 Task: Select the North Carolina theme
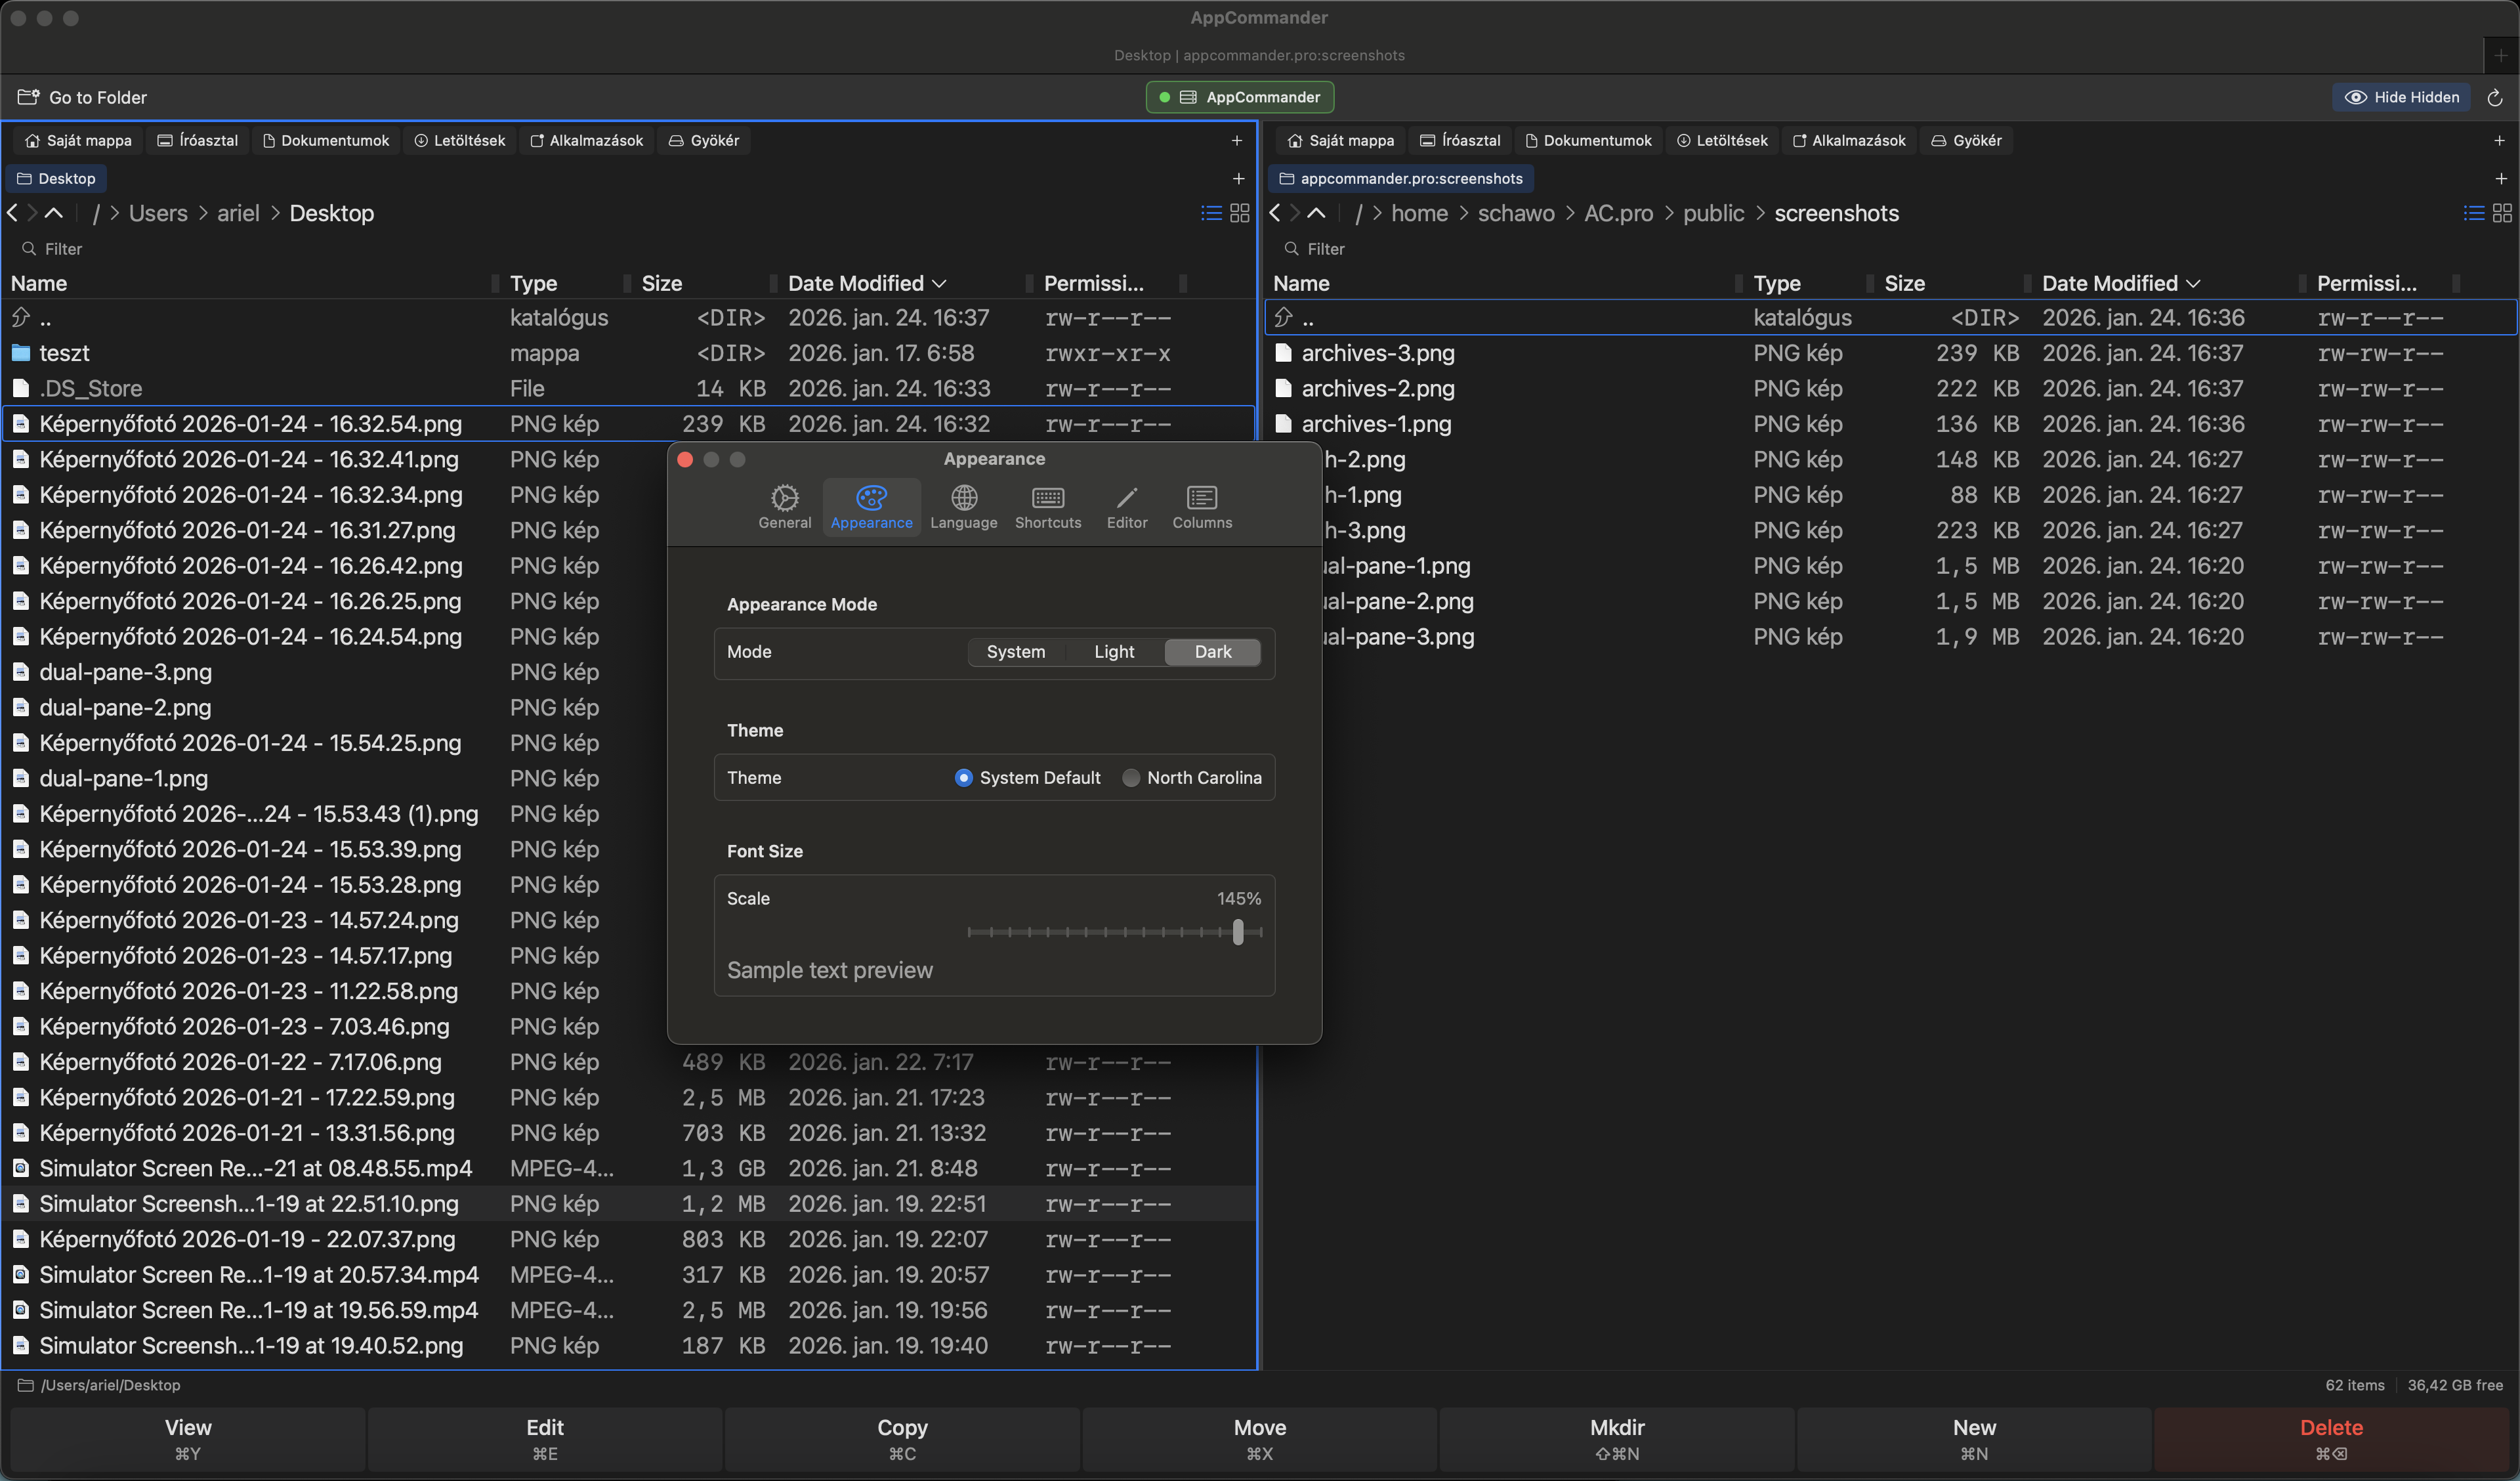(1131, 777)
